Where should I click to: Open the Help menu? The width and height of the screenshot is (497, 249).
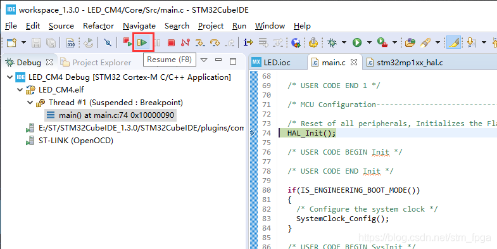pos(302,26)
